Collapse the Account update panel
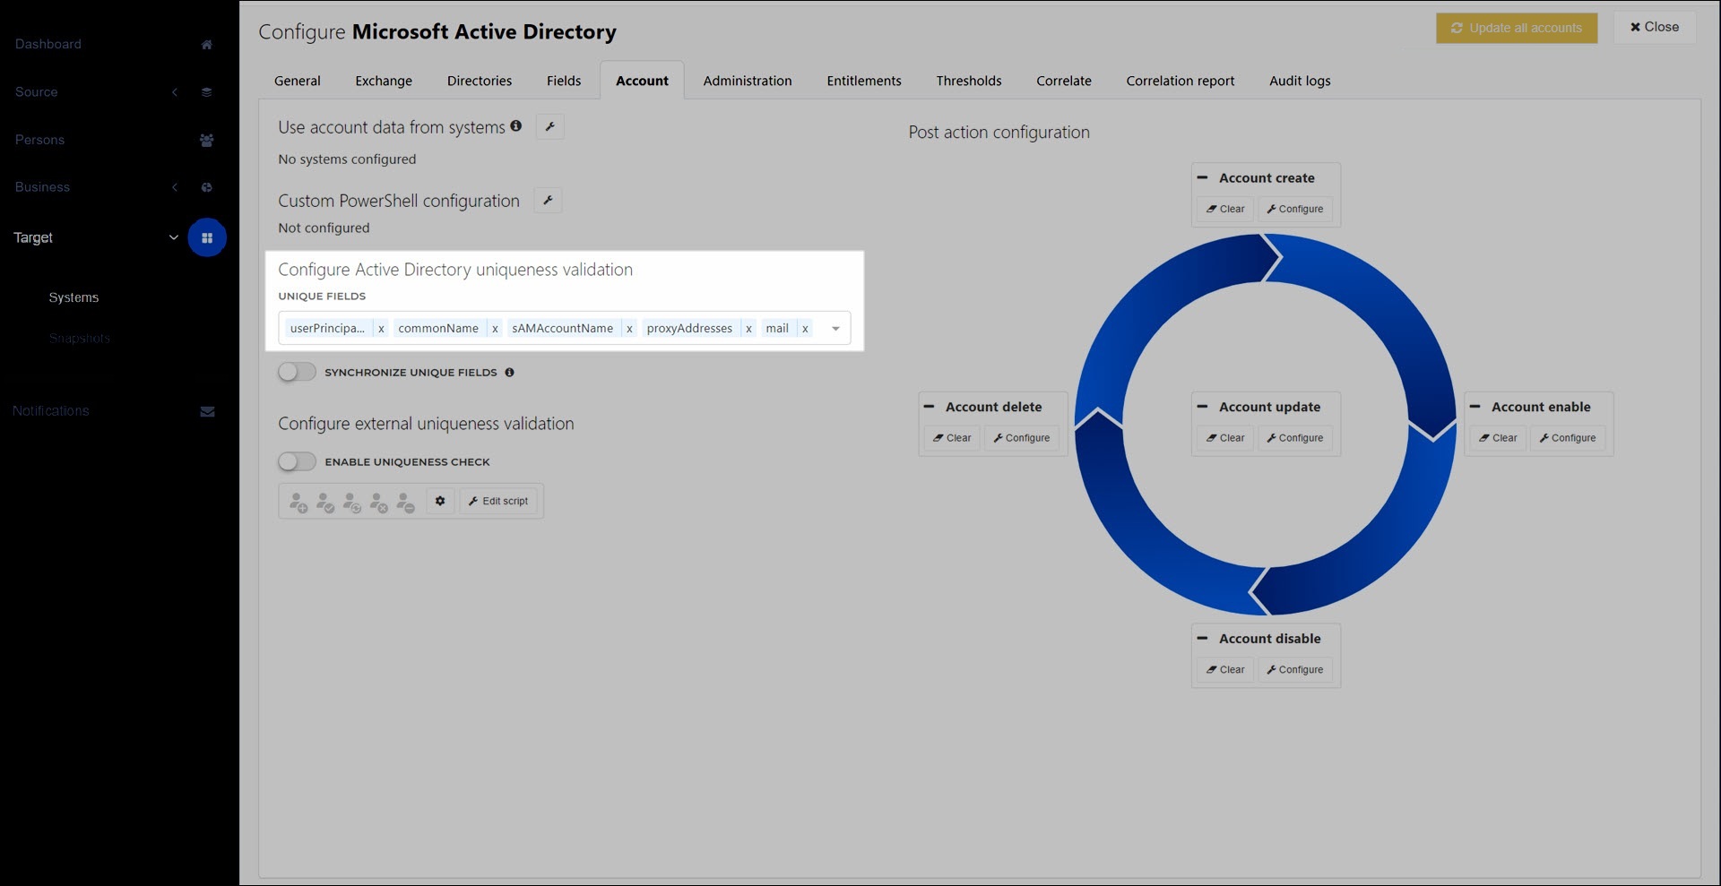The width and height of the screenshot is (1721, 886). click(x=1202, y=406)
